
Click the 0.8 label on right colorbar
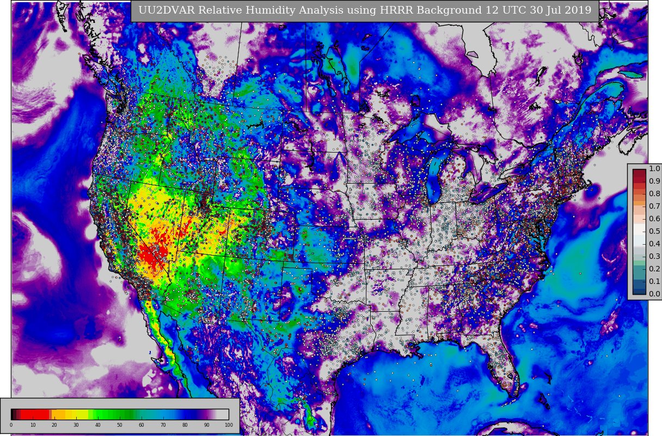point(654,193)
